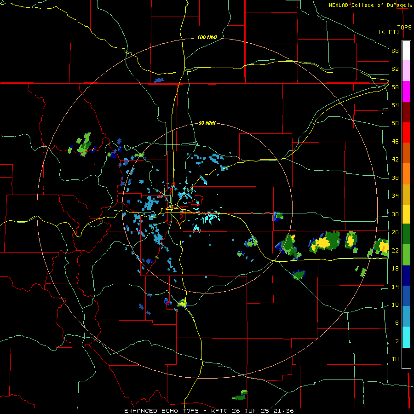The height and width of the screenshot is (414, 414).
Task: Pick the light green swatch on the scale
Action: [406, 255]
